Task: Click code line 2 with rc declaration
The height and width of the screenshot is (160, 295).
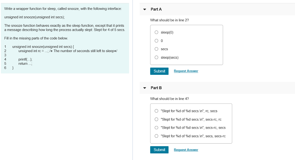Action: (68, 51)
